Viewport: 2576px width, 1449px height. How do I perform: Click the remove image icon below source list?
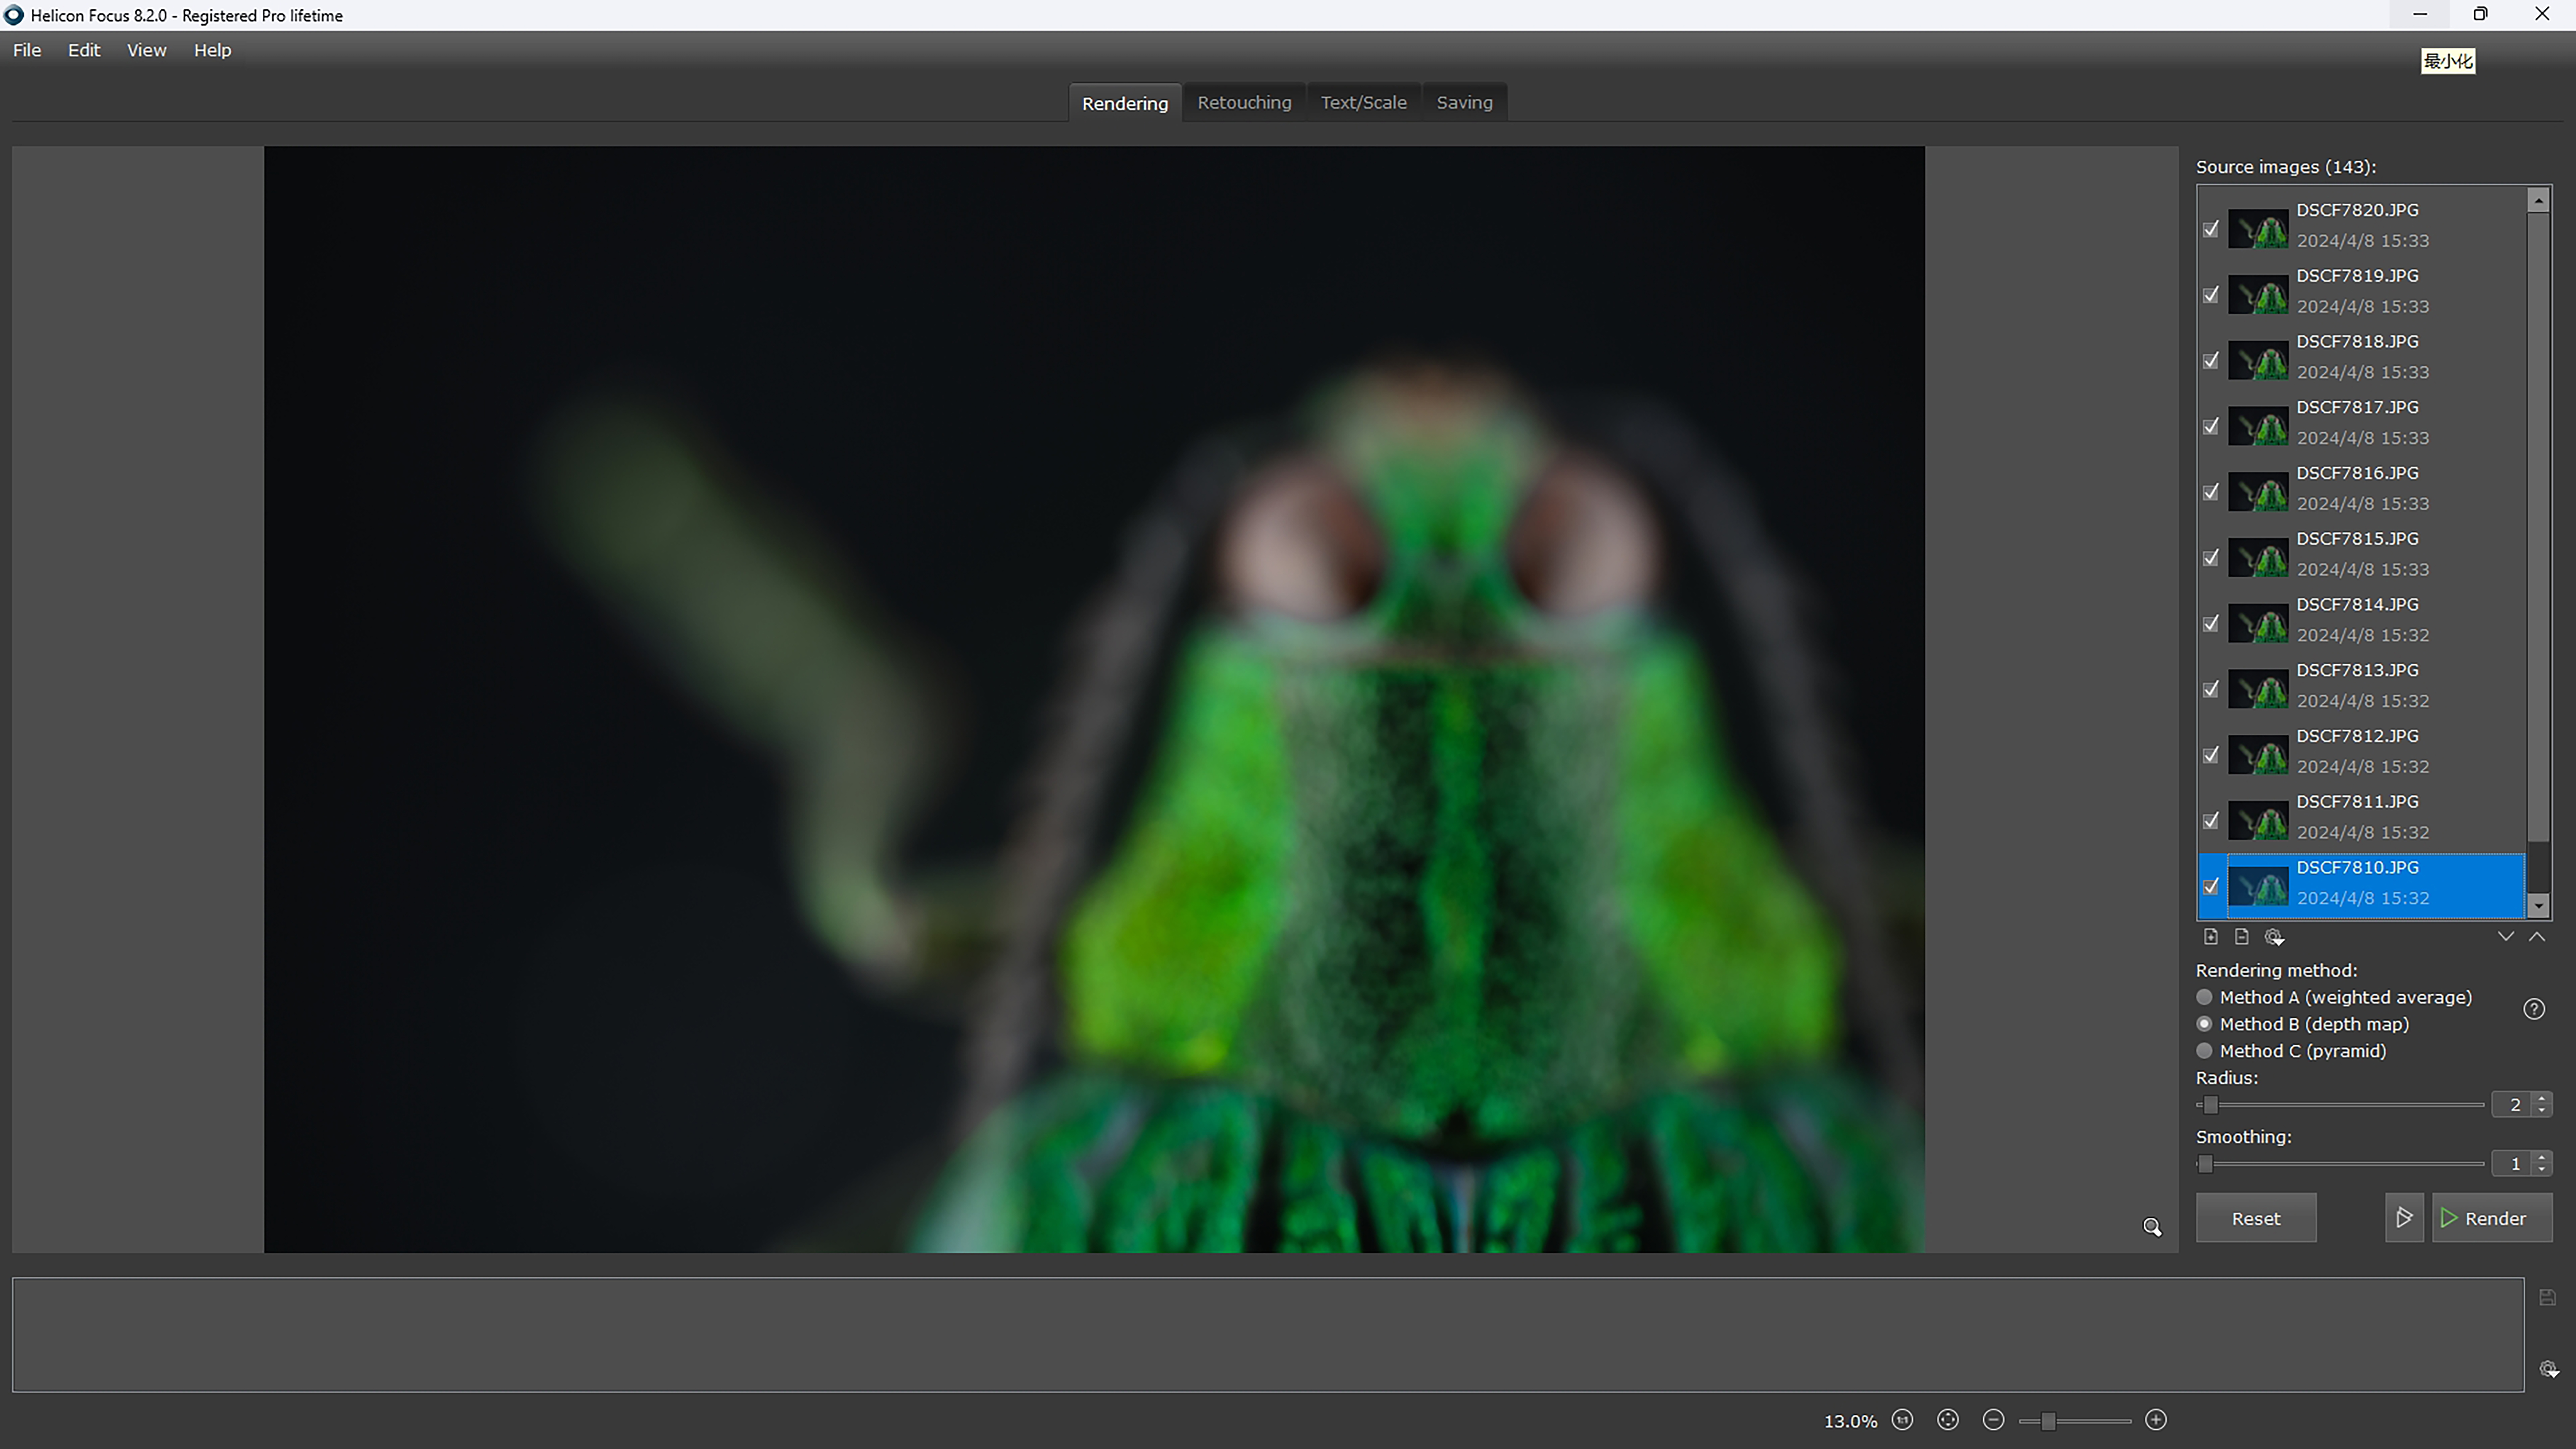click(2242, 937)
